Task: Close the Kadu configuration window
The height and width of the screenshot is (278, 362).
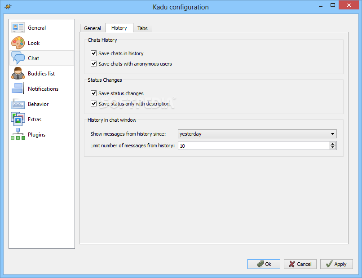Action: point(349,5)
